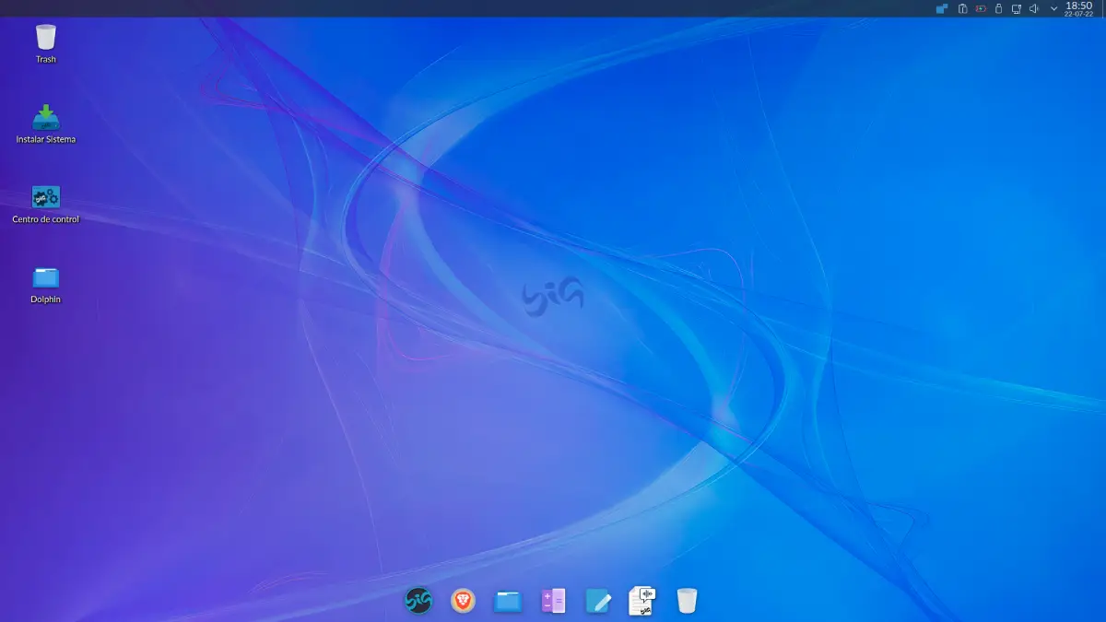Open the volume speaker control
The image size is (1106, 622).
click(x=1034, y=9)
